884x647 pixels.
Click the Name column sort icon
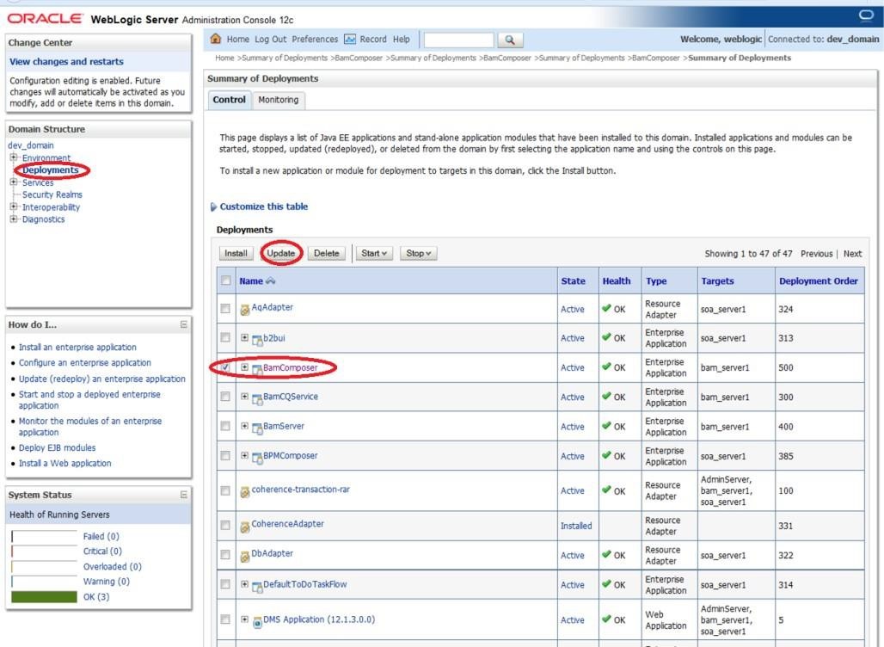[271, 281]
